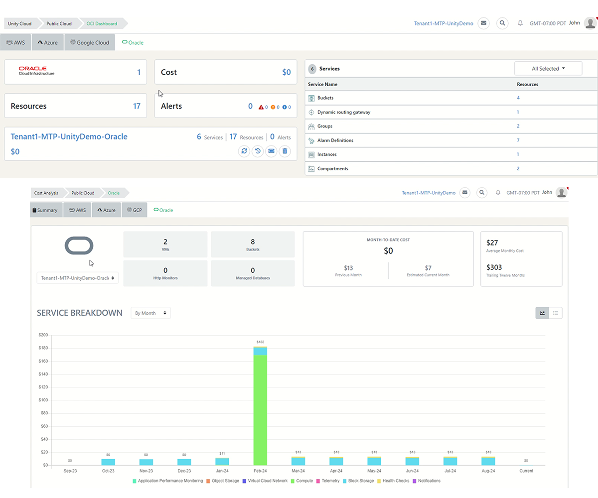The width and height of the screenshot is (598, 498).
Task: Select Azure tab in Cost Analysis
Action: (x=106, y=210)
